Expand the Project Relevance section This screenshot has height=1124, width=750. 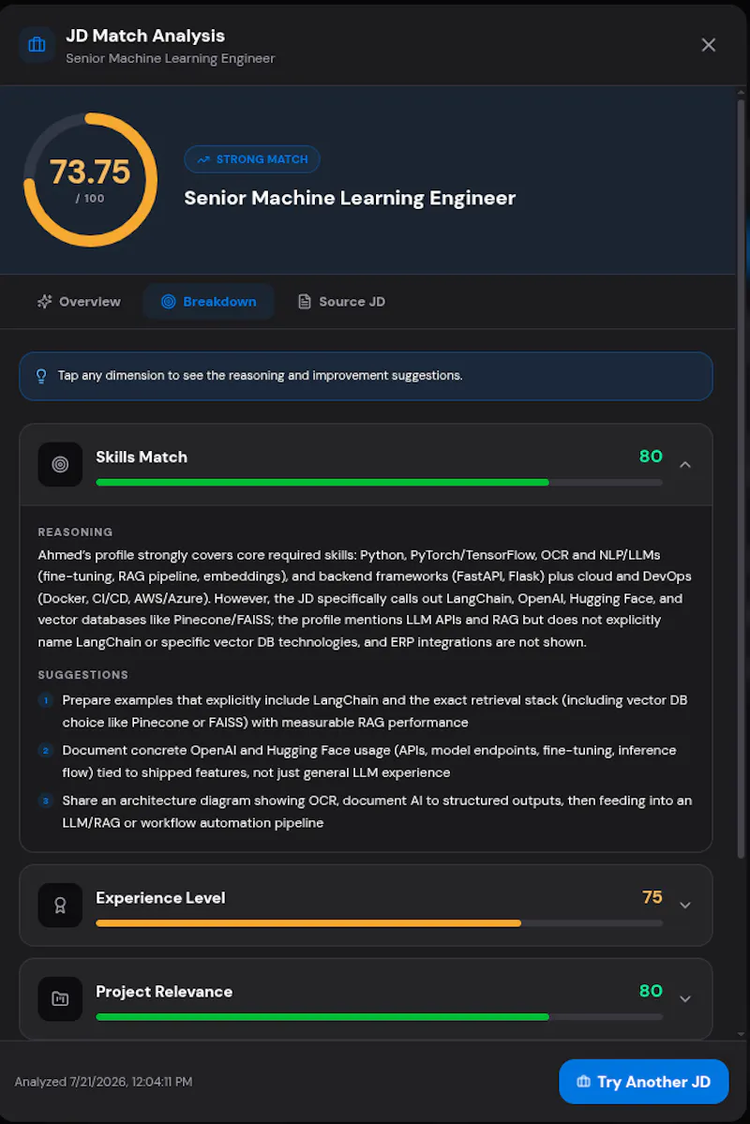tap(685, 998)
